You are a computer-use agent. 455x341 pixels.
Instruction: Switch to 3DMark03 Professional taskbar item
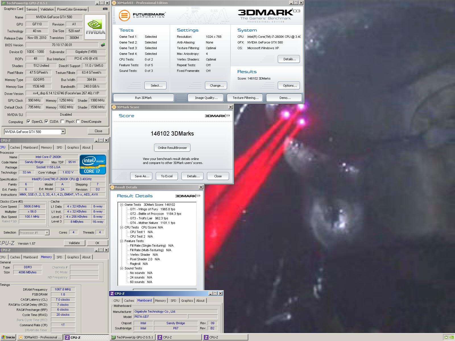point(40,337)
